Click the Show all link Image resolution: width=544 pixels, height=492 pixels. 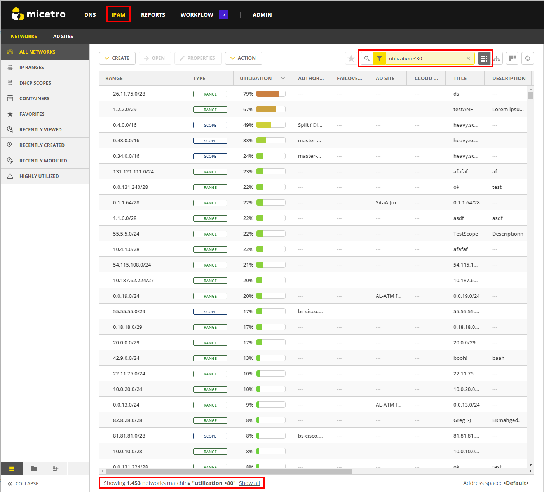(249, 483)
